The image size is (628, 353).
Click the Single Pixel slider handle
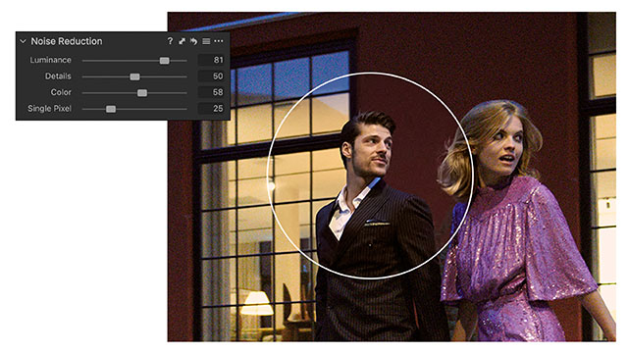(111, 109)
